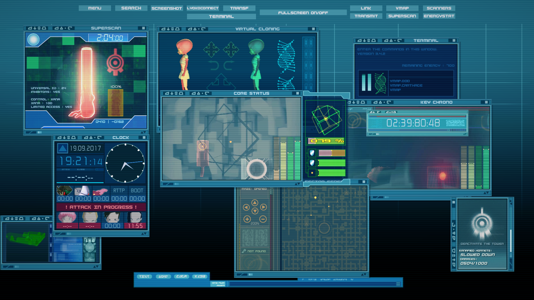Zoom in with the maze plus button
The width and height of the screenshot is (534, 300).
(x=247, y=219)
